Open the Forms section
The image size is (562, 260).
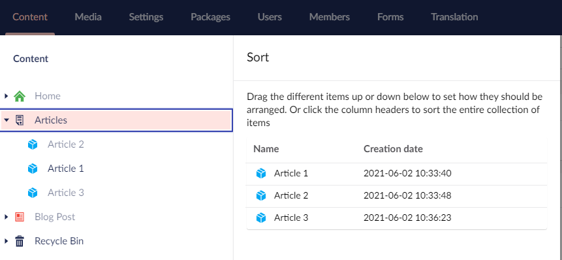point(390,17)
